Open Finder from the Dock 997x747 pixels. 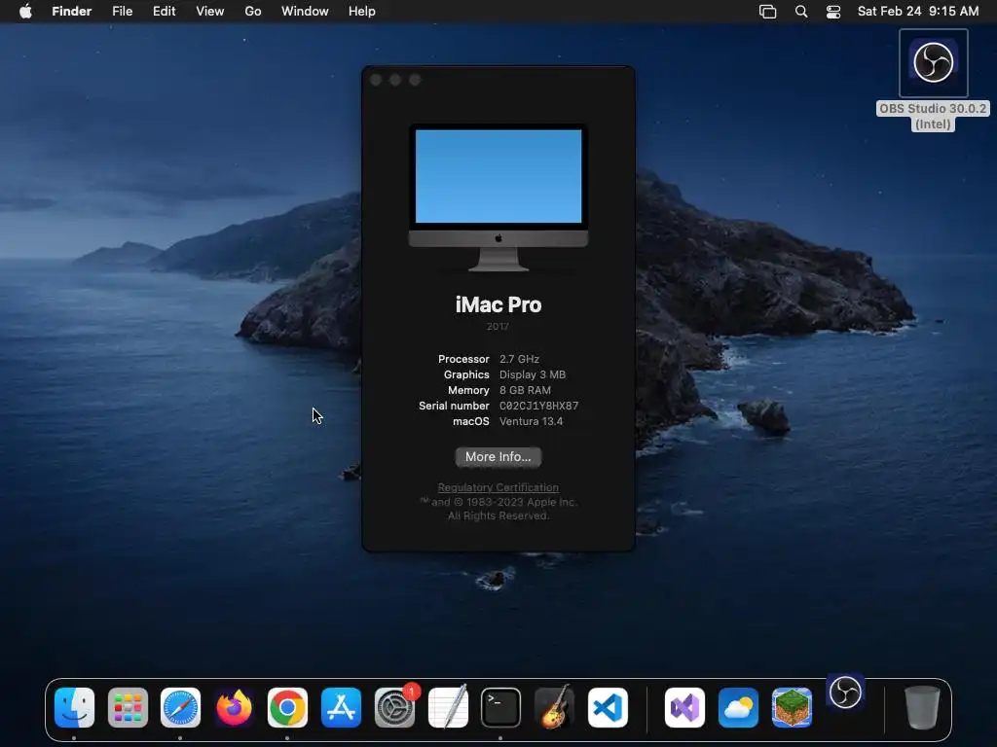click(74, 707)
